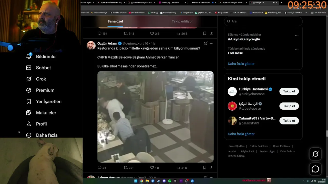
Task: Mute audio on Anasayfa / X tab
Action: [x=274, y=3]
